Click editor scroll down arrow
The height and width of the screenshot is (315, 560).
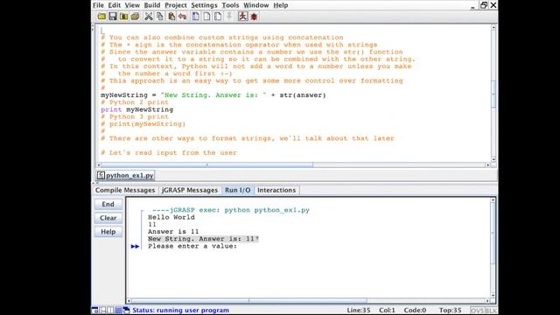coord(493,159)
